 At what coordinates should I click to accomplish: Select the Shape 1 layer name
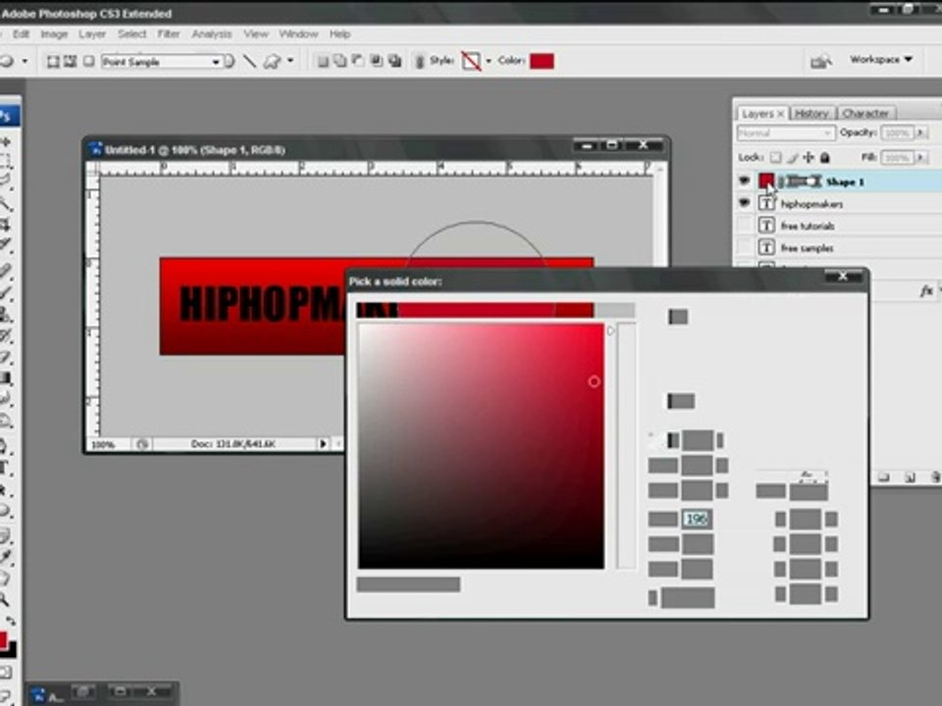click(845, 181)
